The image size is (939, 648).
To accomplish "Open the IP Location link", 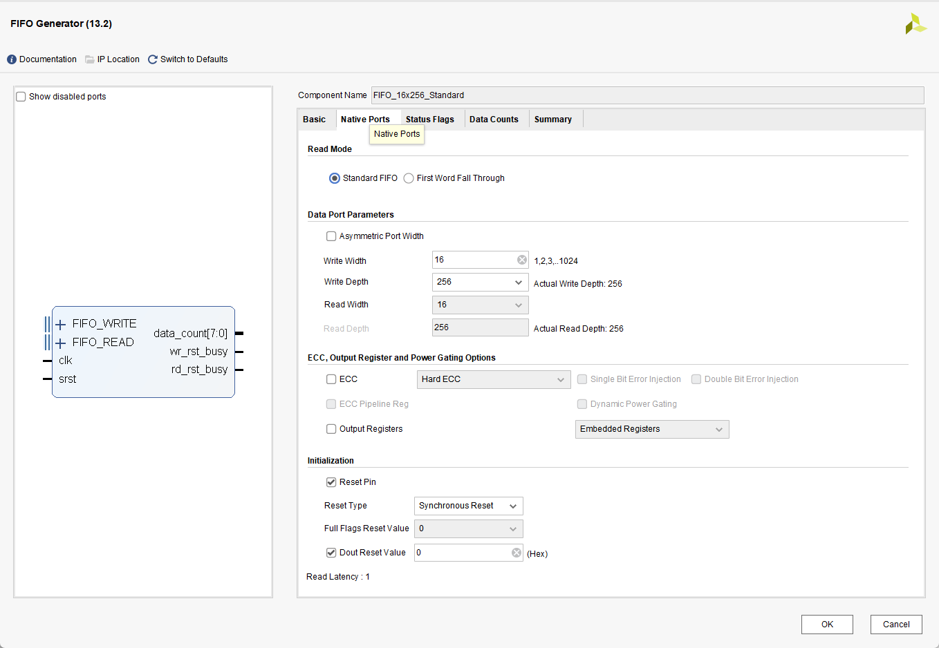I will pos(118,59).
